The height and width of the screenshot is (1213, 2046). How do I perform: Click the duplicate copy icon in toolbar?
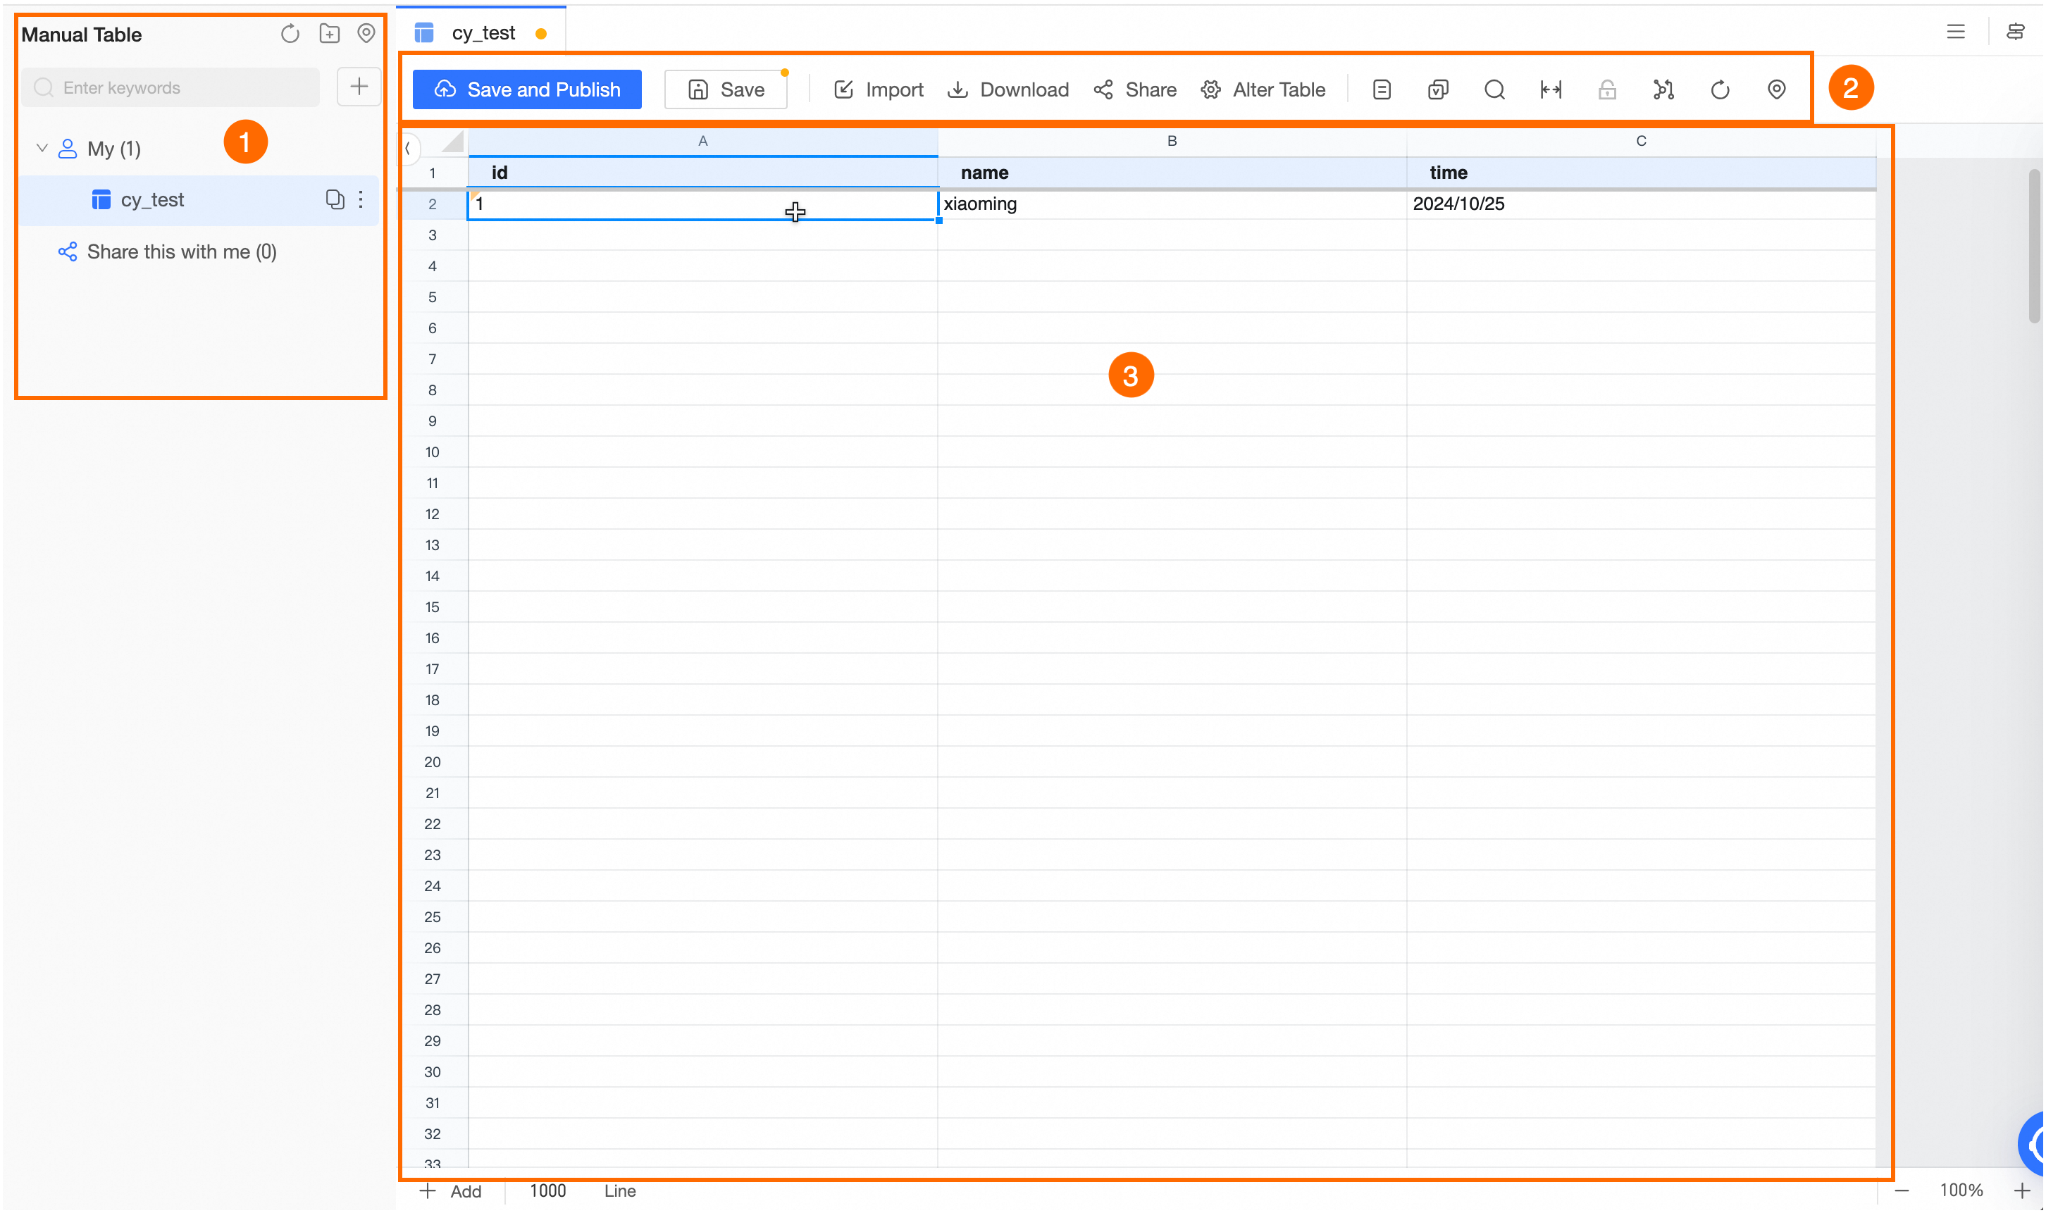[x=1437, y=89]
